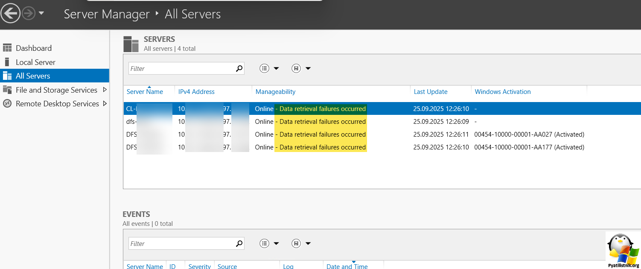The width and height of the screenshot is (641, 269).
Task: Click the Events filter search magnifier
Action: point(239,243)
